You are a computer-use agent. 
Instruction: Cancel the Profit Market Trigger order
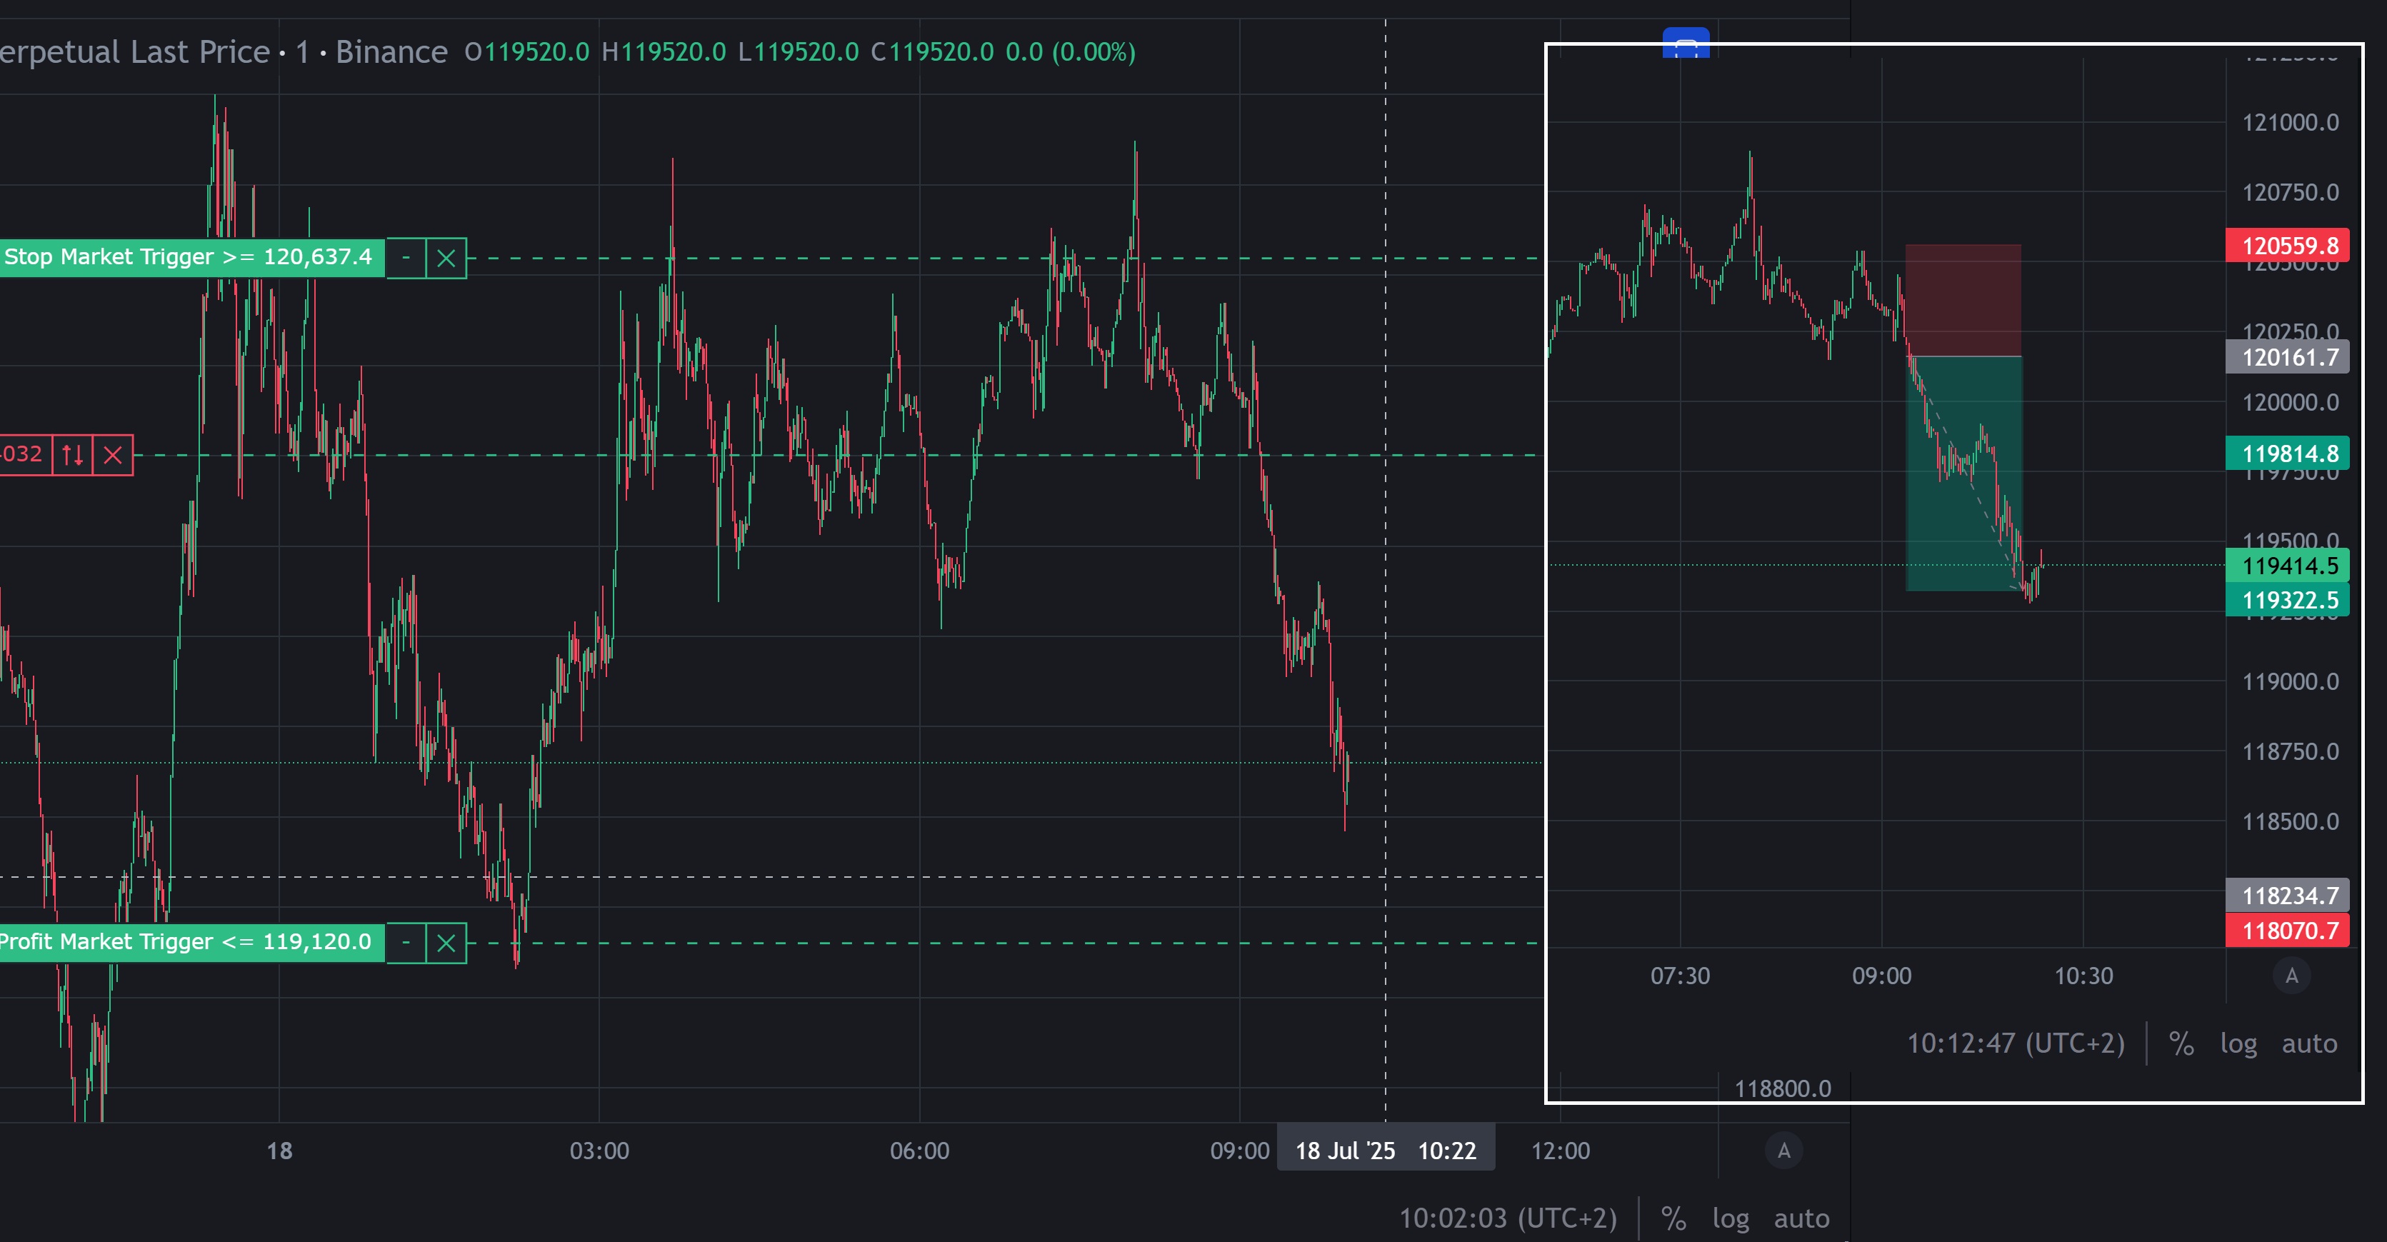(x=446, y=943)
